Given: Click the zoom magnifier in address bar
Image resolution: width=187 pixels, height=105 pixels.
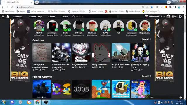Looking at the screenshot, I should [143, 7].
